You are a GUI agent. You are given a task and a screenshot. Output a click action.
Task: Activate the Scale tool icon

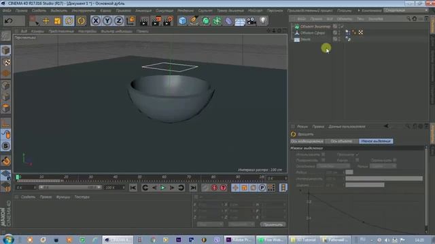point(57,21)
